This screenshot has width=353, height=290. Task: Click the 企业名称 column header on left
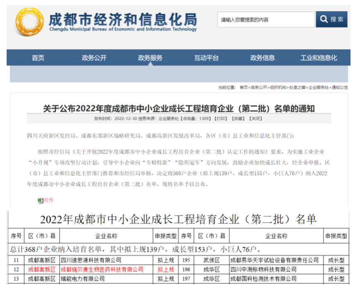[x=106, y=236]
